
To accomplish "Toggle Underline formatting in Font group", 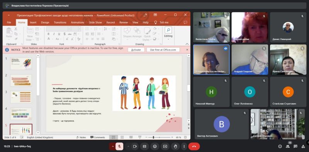I will pos(59,34).
